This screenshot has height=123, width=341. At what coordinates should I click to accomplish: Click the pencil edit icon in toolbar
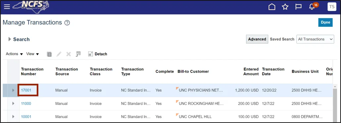[59, 54]
